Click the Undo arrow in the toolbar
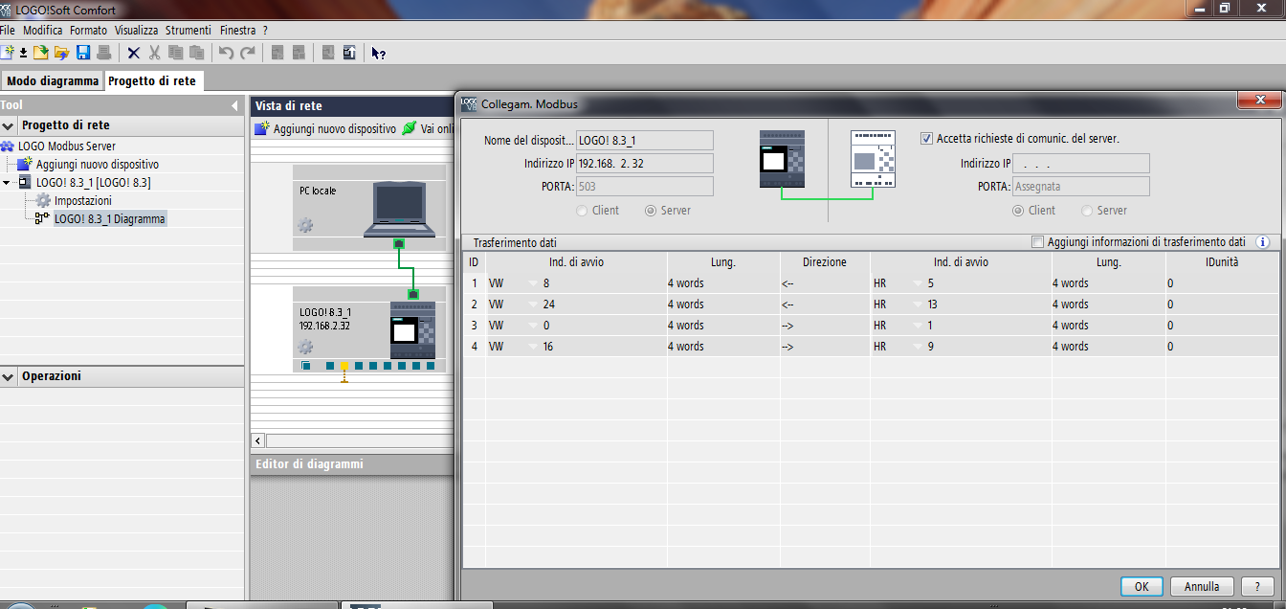The width and height of the screenshot is (1286, 609). (x=226, y=53)
